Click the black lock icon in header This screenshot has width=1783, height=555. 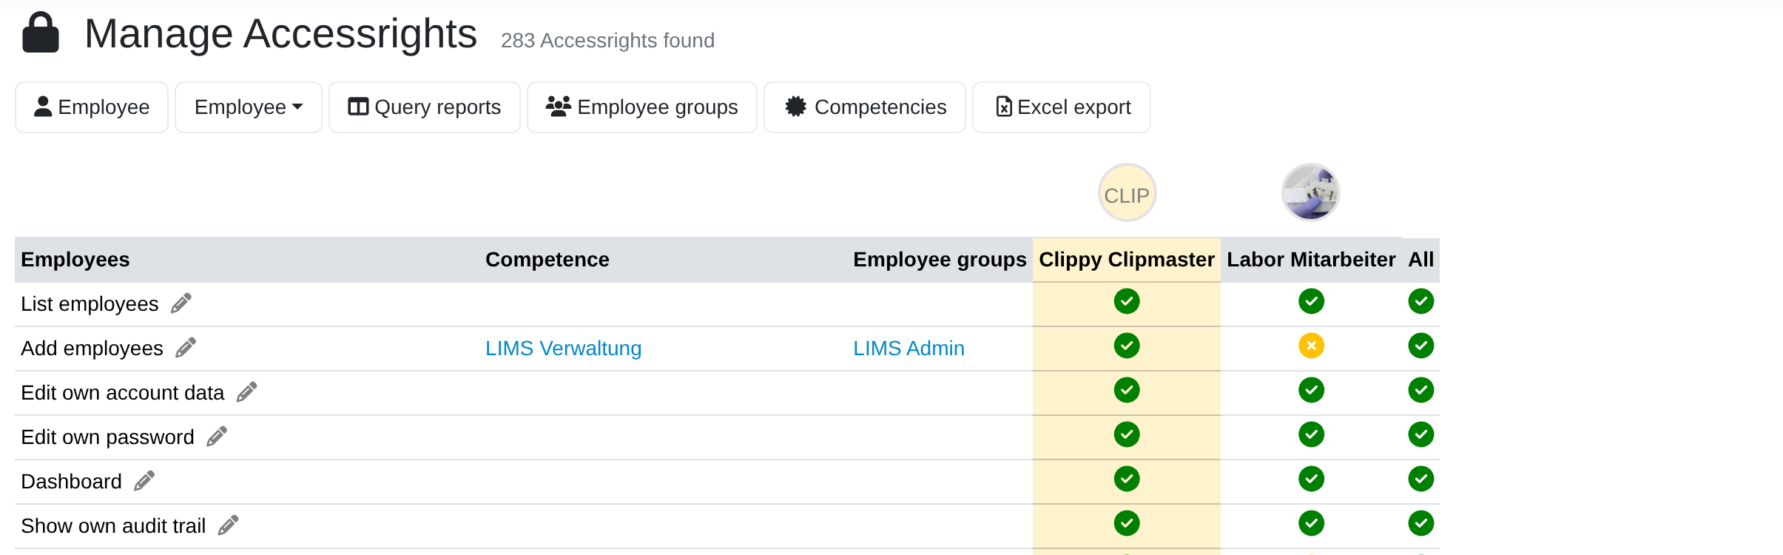point(41,33)
